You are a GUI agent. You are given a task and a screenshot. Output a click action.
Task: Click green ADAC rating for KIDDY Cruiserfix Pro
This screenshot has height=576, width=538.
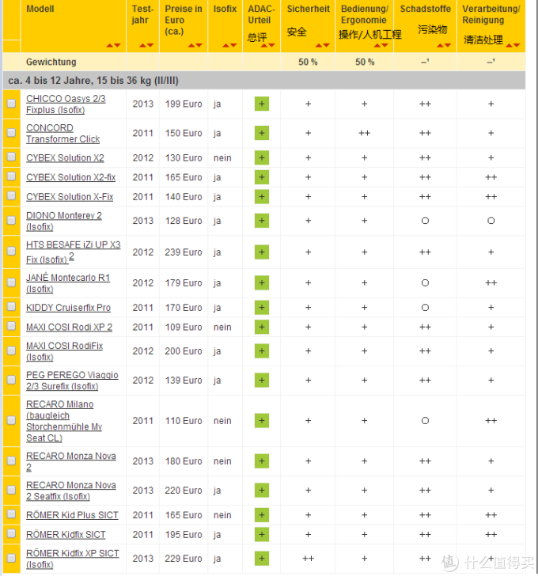click(x=262, y=308)
